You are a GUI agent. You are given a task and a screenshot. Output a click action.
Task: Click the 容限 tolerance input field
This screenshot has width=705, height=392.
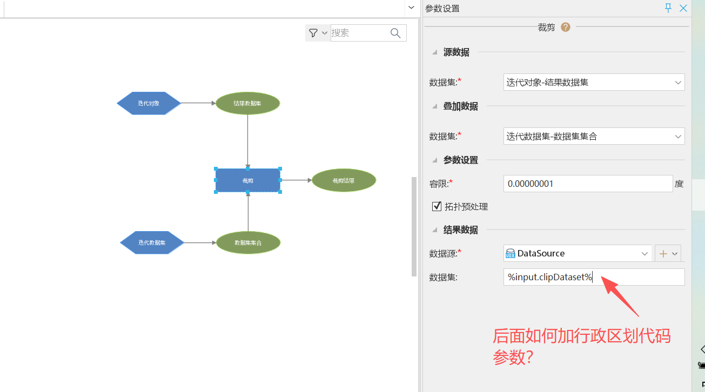point(588,184)
